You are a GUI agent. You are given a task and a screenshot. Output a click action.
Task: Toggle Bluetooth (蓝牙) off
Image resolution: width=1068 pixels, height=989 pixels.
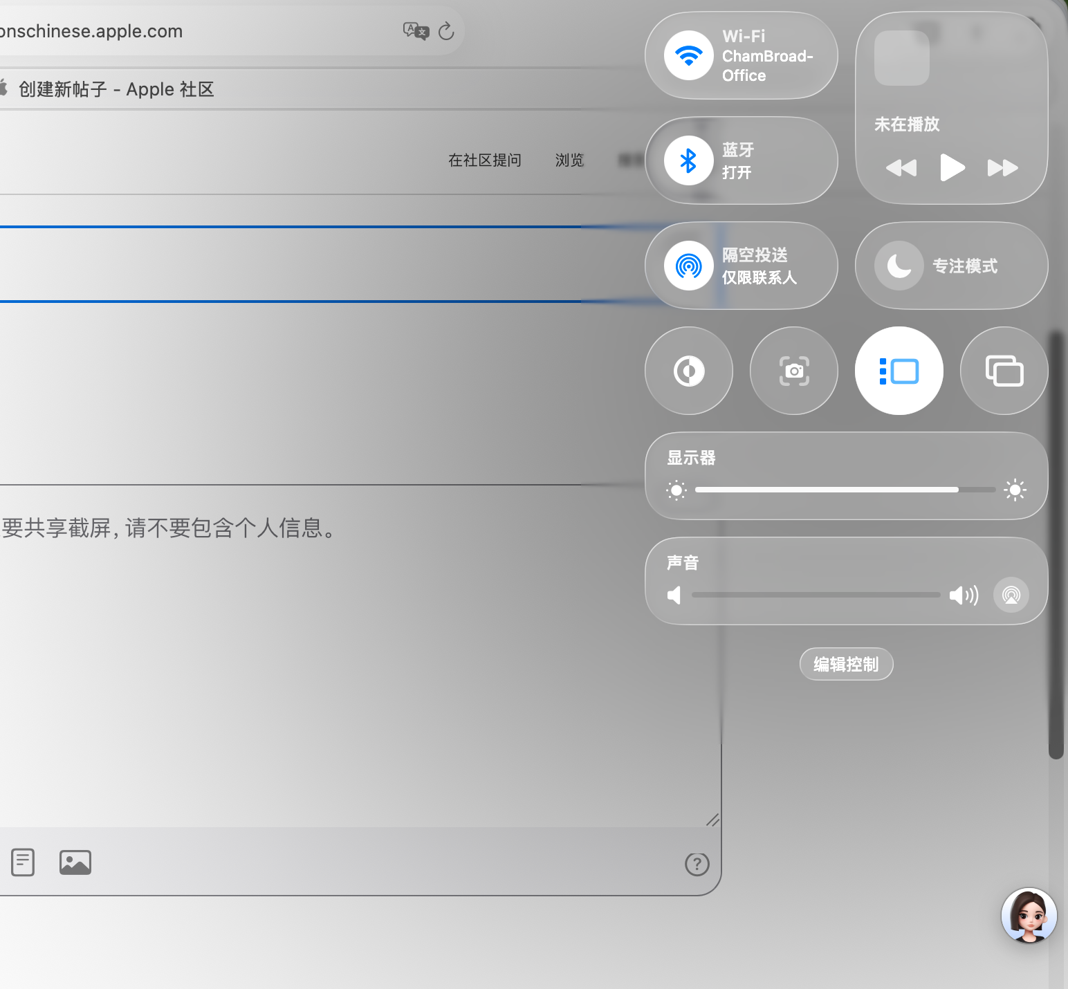[x=688, y=160]
